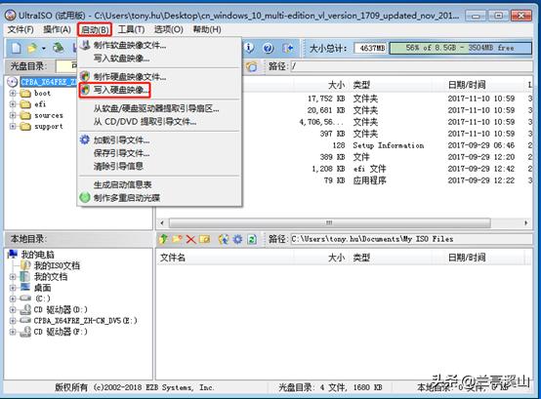This screenshot has width=541, height=399.
Task: Click the green reopen disc toolbar icon
Action: click(x=58, y=48)
